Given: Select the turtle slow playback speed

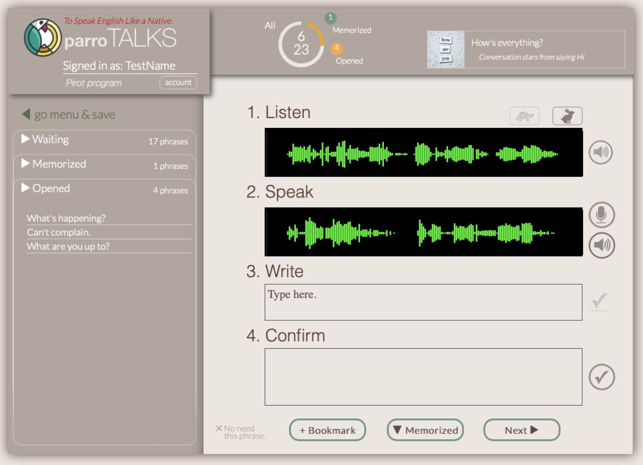Looking at the screenshot, I should click(x=524, y=116).
